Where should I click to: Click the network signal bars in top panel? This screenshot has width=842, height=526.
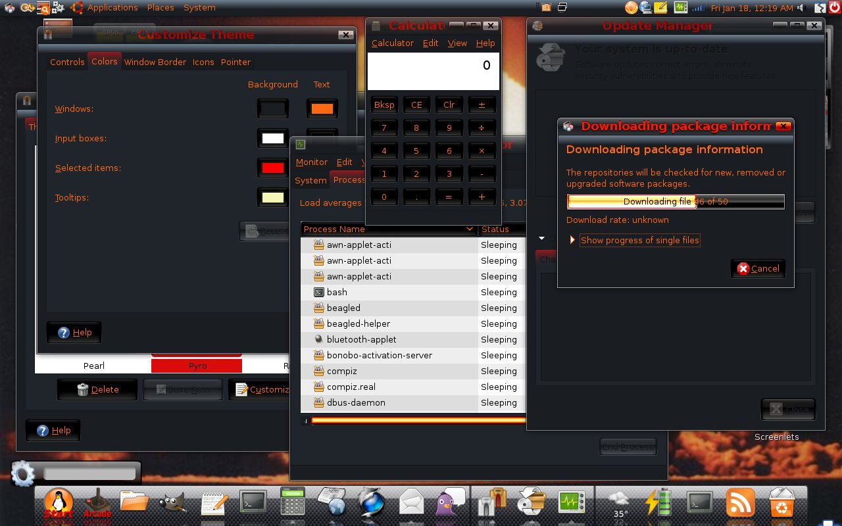point(699,8)
